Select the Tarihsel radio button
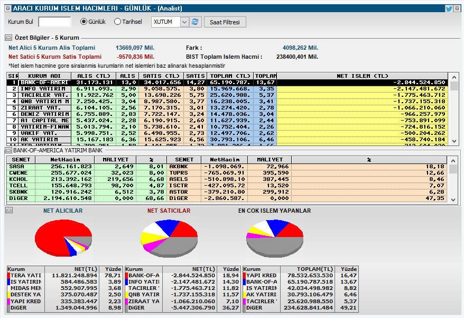The width and height of the screenshot is (464, 318). [x=117, y=22]
